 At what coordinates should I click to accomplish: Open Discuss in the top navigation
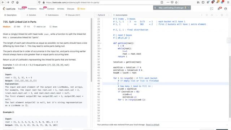point(71,9)
